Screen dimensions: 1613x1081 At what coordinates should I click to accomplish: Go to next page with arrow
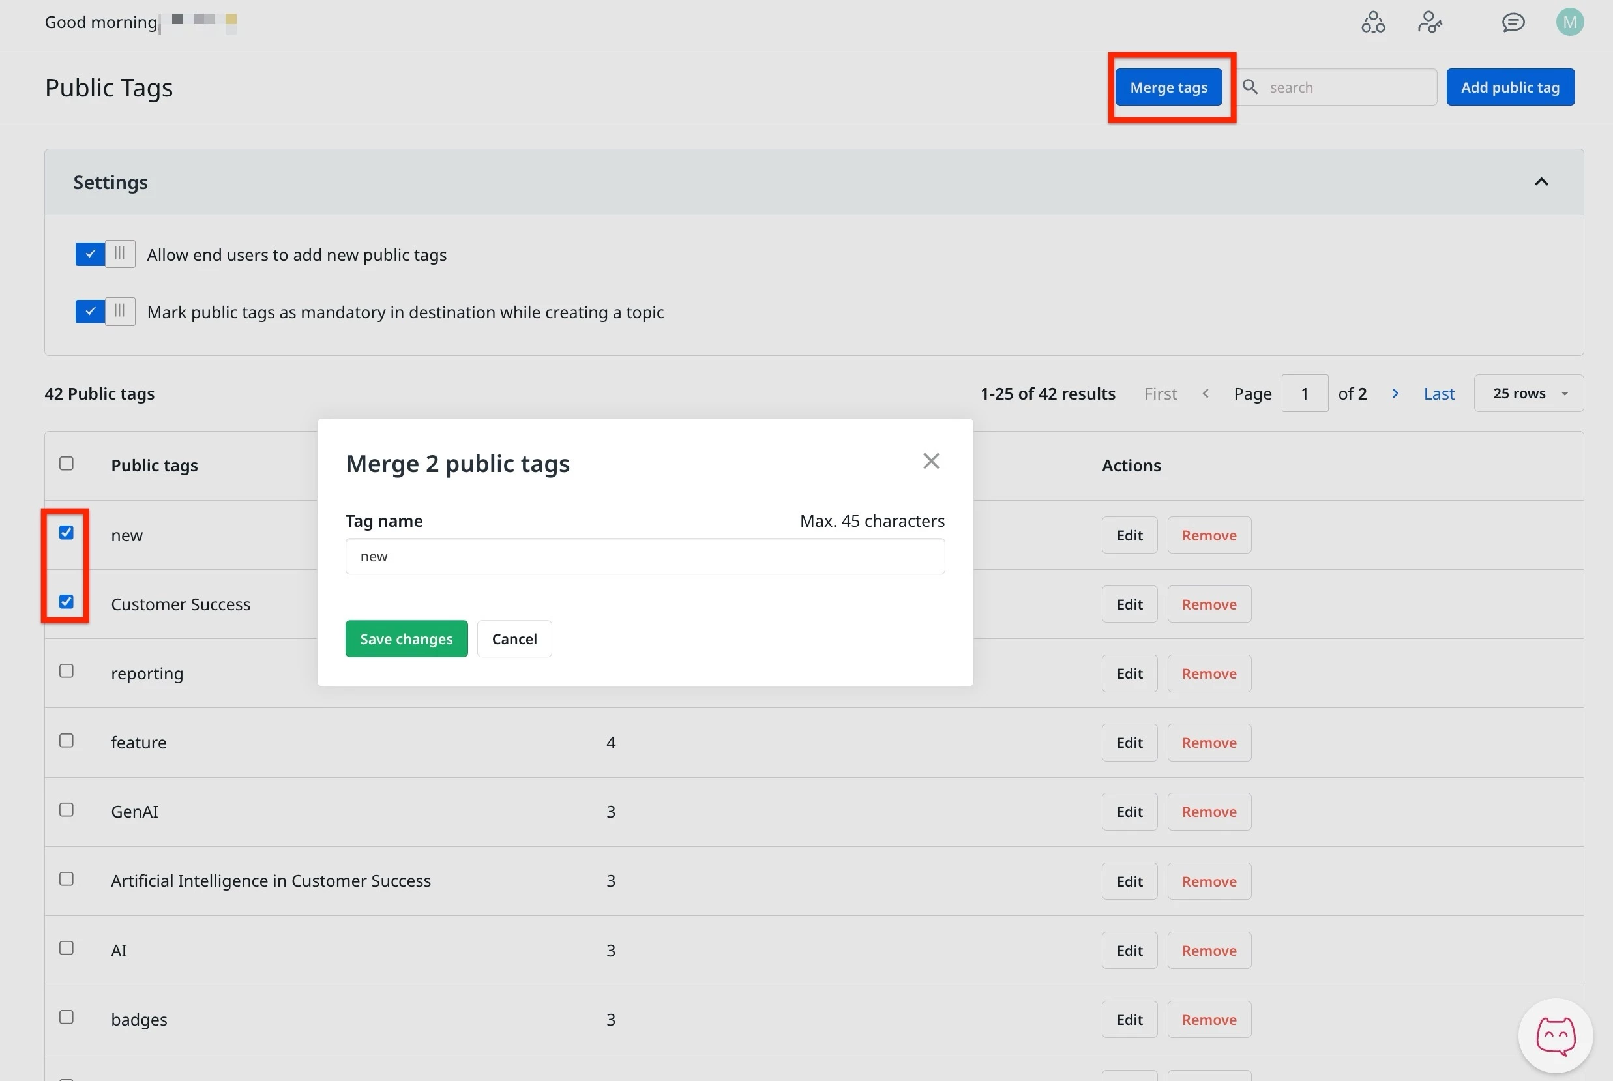click(x=1395, y=394)
